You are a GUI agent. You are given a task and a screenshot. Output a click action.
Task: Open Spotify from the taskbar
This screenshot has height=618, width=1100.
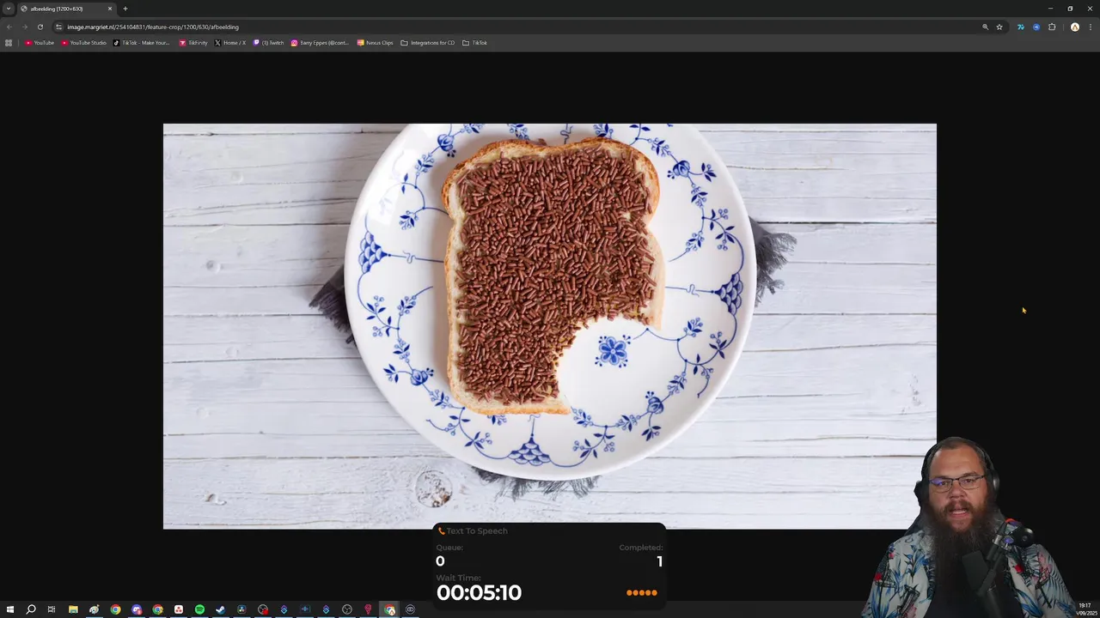click(x=199, y=609)
